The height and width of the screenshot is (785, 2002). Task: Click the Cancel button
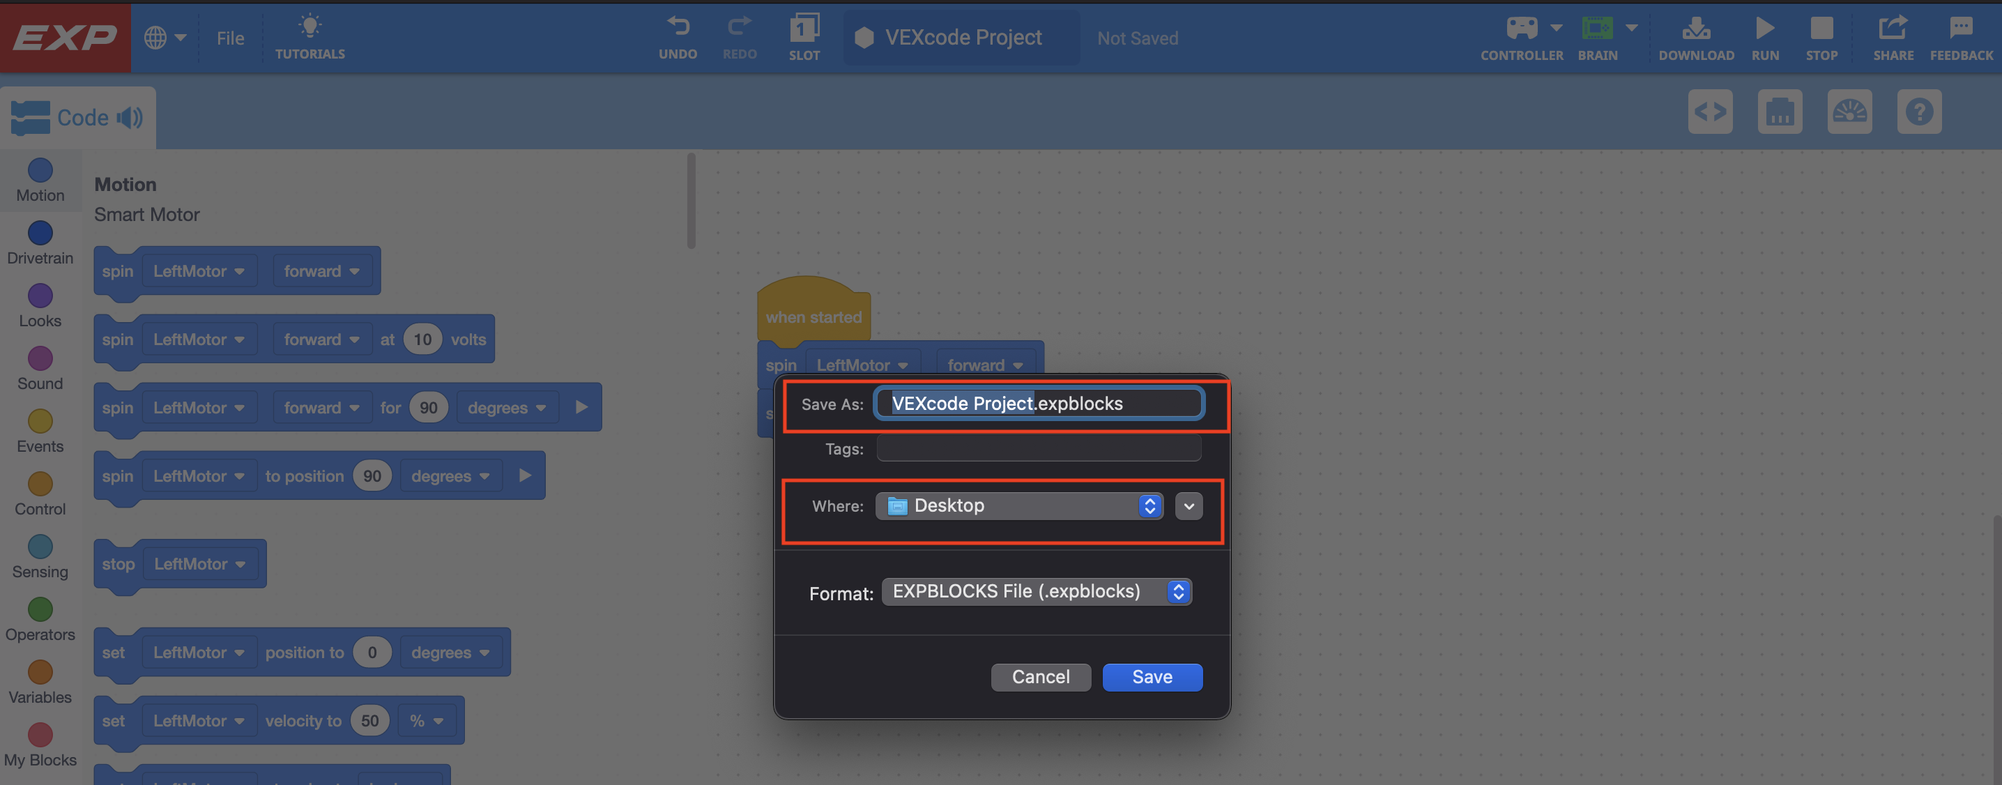1041,677
